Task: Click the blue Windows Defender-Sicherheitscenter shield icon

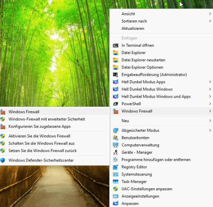Action: point(2,160)
